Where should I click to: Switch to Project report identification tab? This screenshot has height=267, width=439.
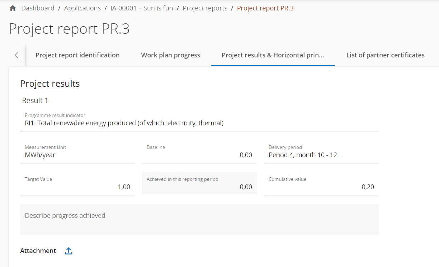77,55
